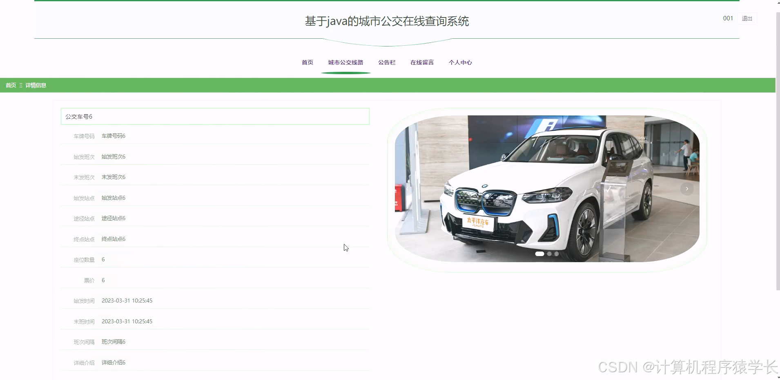
Task: Switch to the 公告栏 tab
Action: tap(386, 62)
